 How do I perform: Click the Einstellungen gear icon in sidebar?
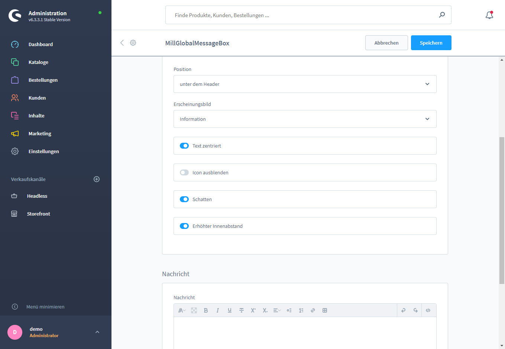(15, 151)
